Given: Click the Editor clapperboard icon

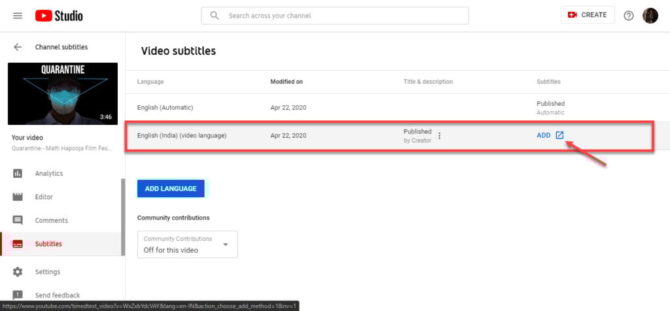Looking at the screenshot, I should point(18,197).
